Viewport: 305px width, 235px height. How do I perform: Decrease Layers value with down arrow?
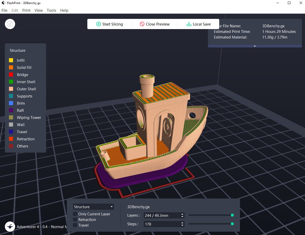[x=182, y=217]
